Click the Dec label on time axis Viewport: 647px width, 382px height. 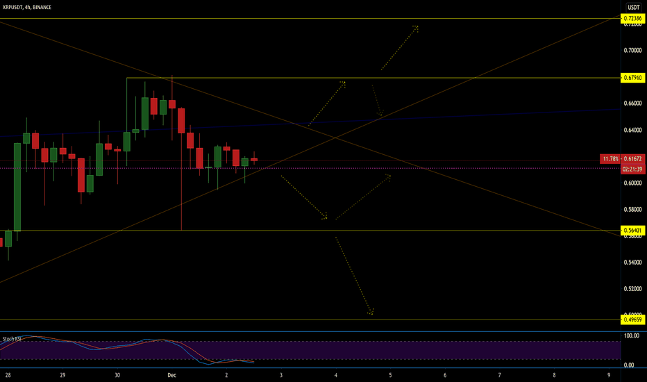[x=171, y=375]
